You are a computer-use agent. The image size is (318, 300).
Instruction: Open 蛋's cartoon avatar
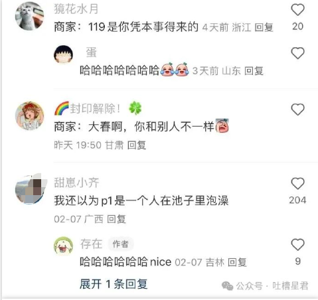pyautogui.click(x=64, y=54)
